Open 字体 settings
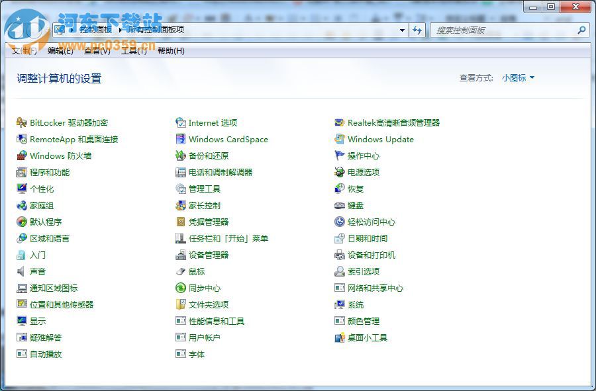Image resolution: width=596 pixels, height=391 pixels. (196, 354)
